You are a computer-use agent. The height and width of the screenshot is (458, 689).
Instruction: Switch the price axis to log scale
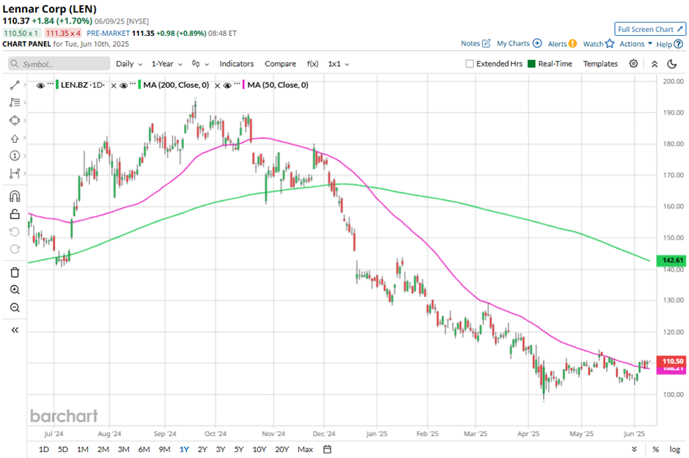coord(675,449)
